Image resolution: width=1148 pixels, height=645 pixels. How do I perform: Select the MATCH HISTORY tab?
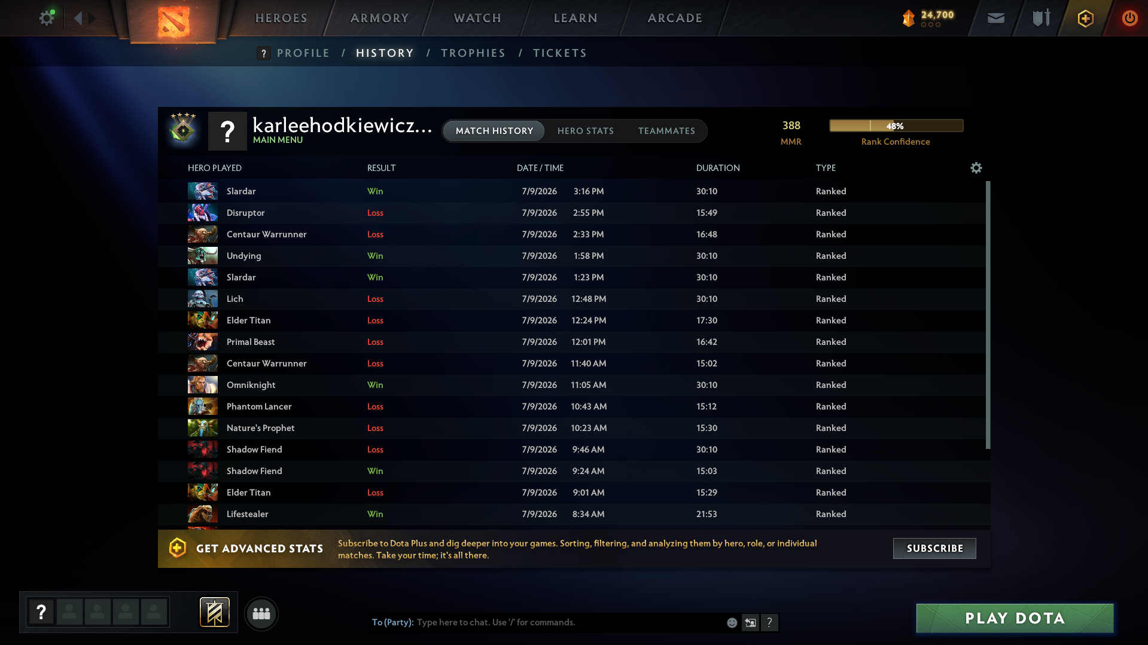click(x=494, y=131)
